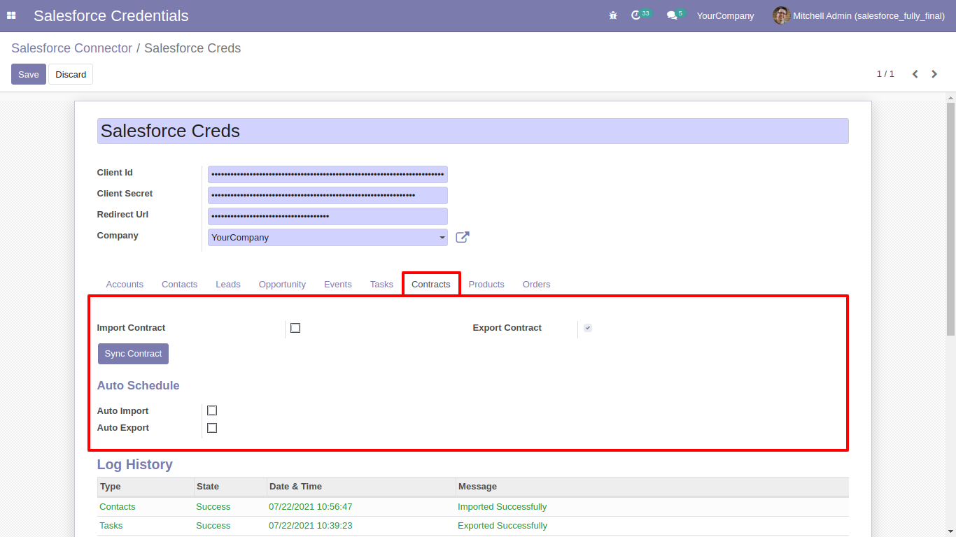The image size is (956, 537).
Task: Click Salesforce Credentials app title
Action: point(111,15)
